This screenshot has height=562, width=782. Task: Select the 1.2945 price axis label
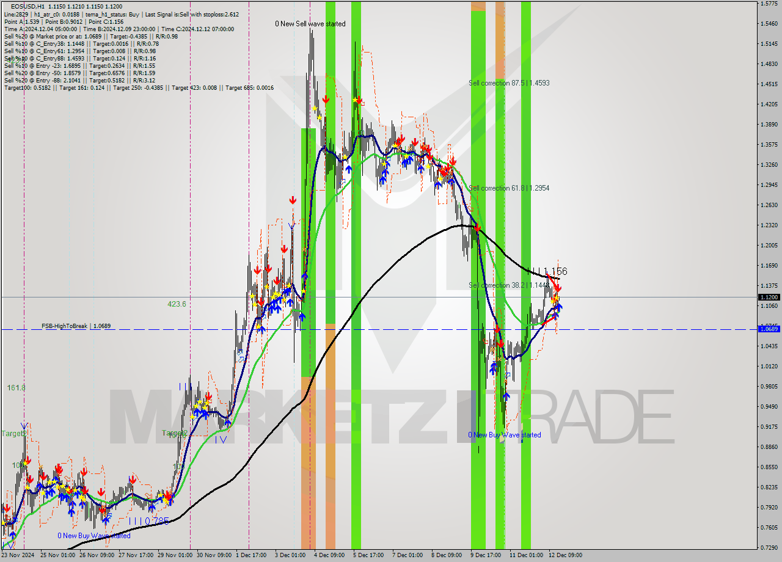pyautogui.click(x=769, y=185)
